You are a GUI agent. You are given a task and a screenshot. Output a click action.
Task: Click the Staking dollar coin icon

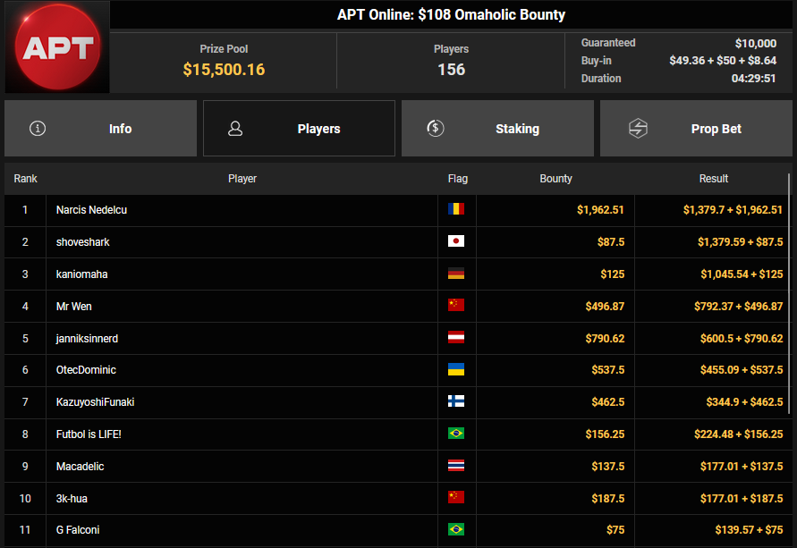[435, 128]
